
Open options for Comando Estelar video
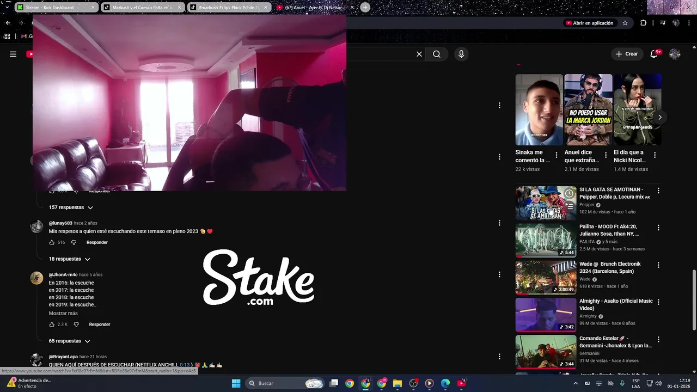[658, 339]
